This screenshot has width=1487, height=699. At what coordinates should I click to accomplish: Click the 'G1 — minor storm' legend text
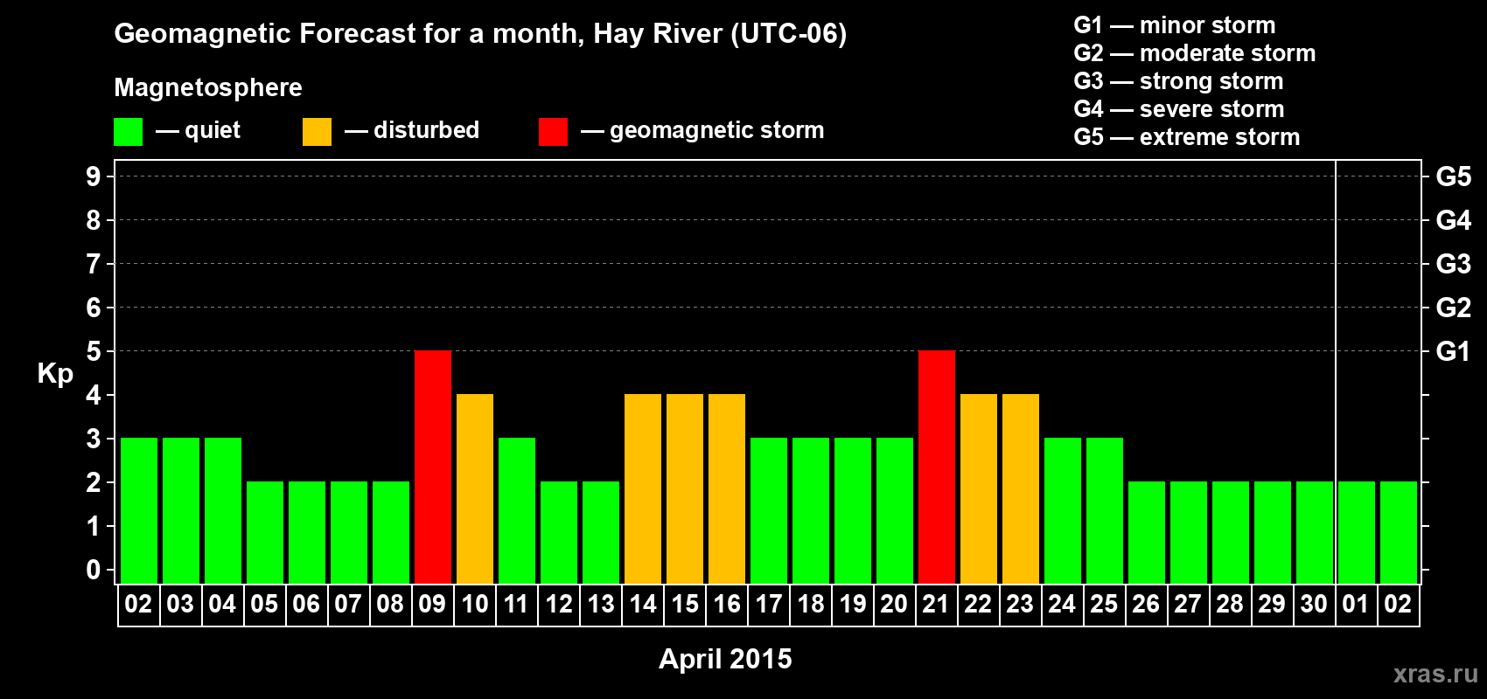pyautogui.click(x=1175, y=25)
